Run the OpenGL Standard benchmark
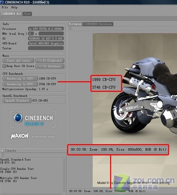177x195 pixels. [x=17, y=101]
